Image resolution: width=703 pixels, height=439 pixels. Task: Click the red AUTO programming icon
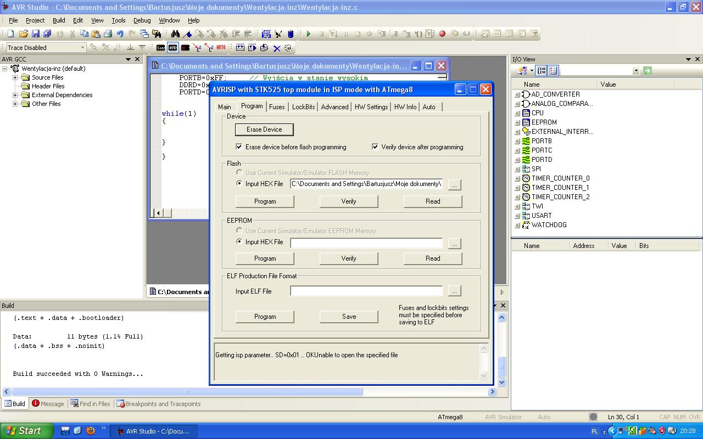(221, 48)
